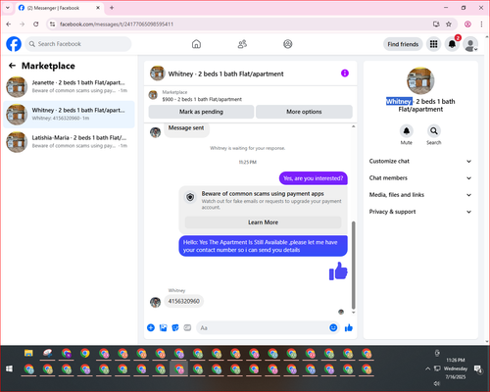Send a thumbs up like
The width and height of the screenshot is (490, 392).
pyautogui.click(x=349, y=327)
